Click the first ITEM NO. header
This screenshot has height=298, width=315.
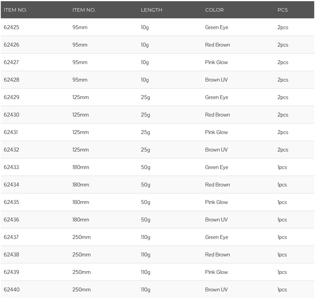click(15, 10)
